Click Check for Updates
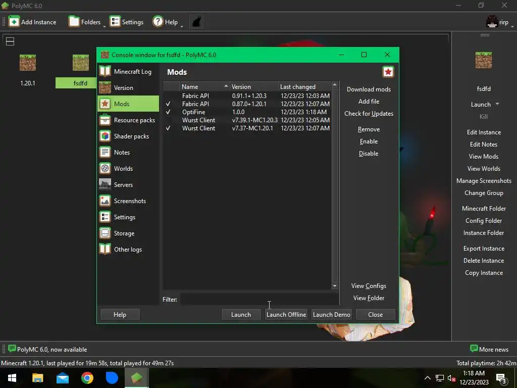Viewport: 517px width, 388px height. pos(369,114)
